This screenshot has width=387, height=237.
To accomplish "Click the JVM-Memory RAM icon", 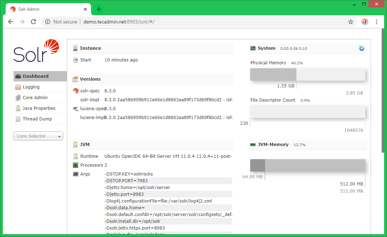I will (253, 145).
